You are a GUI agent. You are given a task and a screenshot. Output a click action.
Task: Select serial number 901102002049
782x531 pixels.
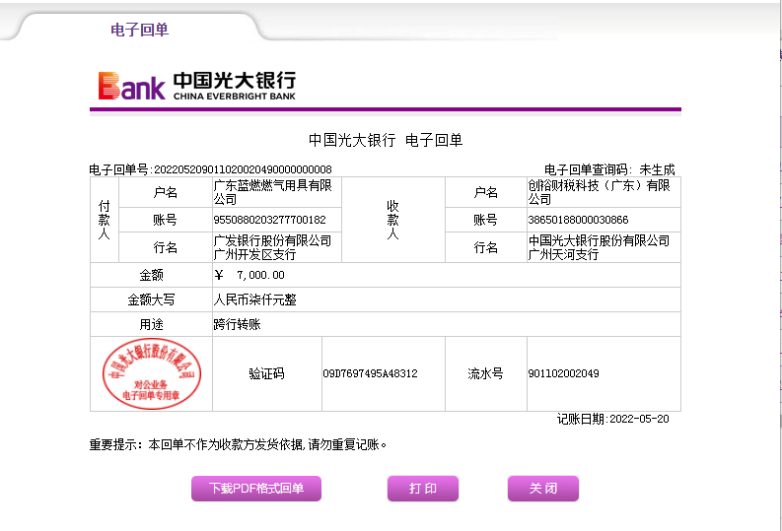(x=563, y=373)
